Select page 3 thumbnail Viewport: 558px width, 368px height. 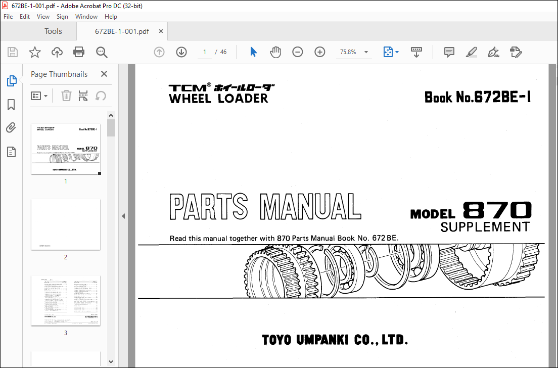point(66,300)
